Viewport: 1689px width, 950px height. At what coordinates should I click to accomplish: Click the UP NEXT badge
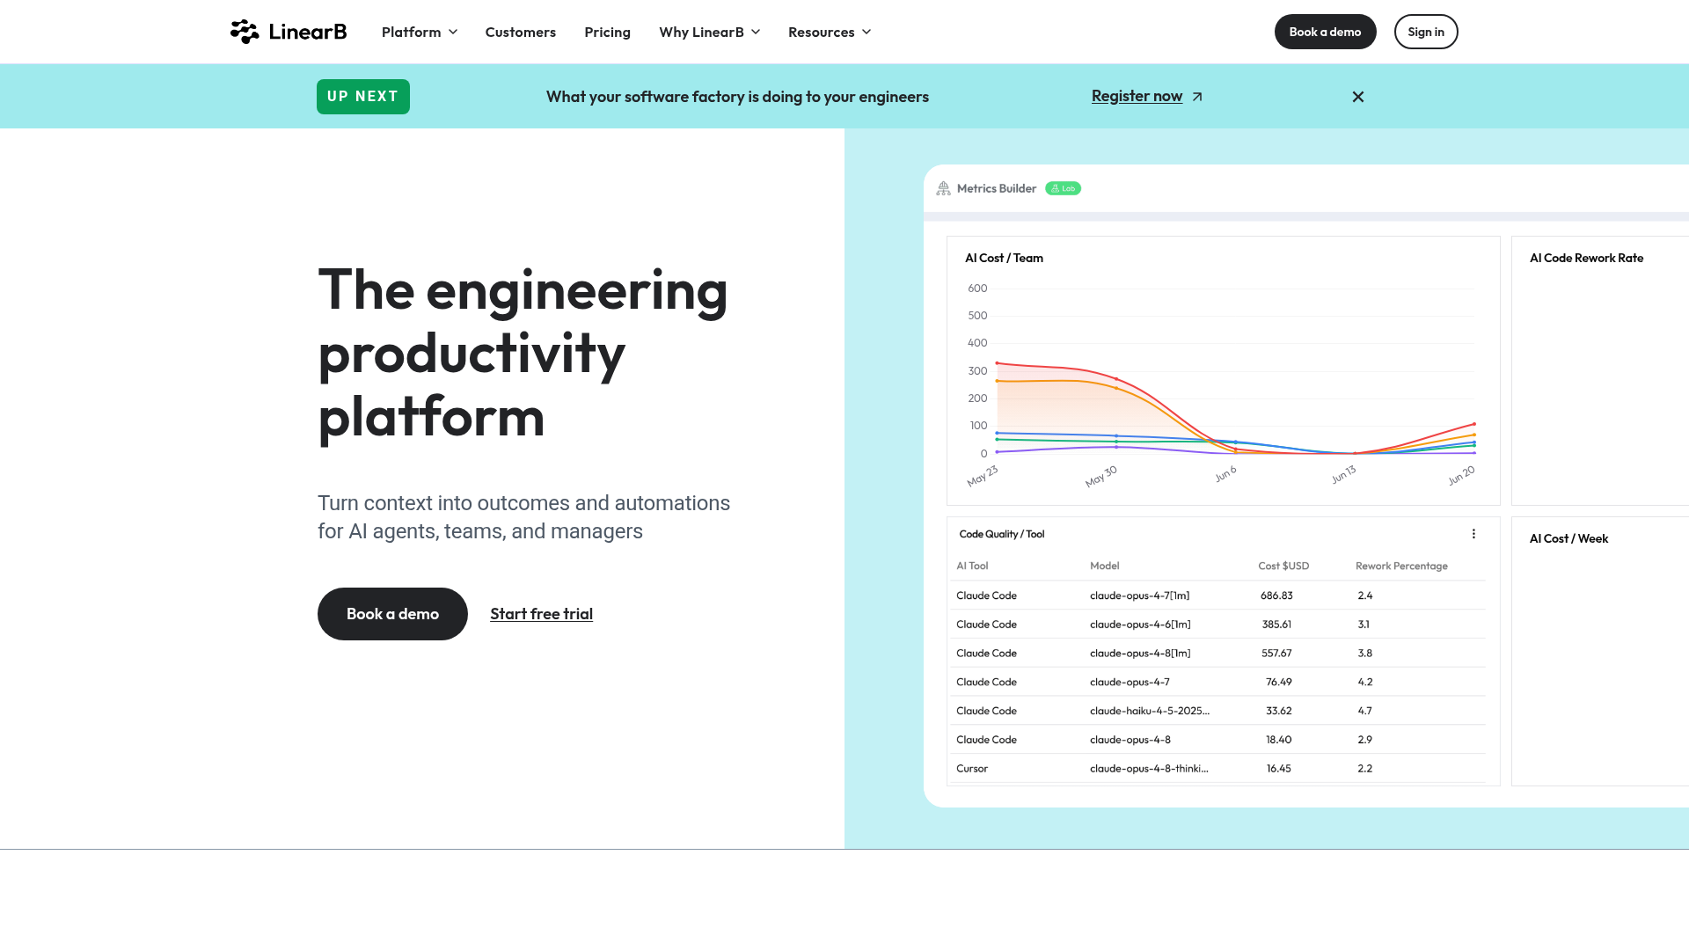(x=363, y=97)
